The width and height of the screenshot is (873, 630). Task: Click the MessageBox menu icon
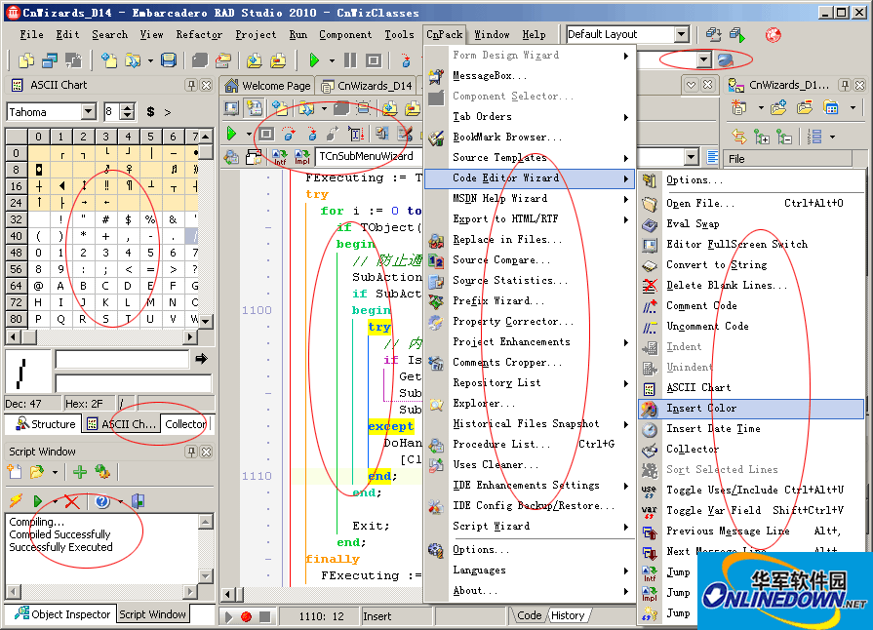click(437, 76)
